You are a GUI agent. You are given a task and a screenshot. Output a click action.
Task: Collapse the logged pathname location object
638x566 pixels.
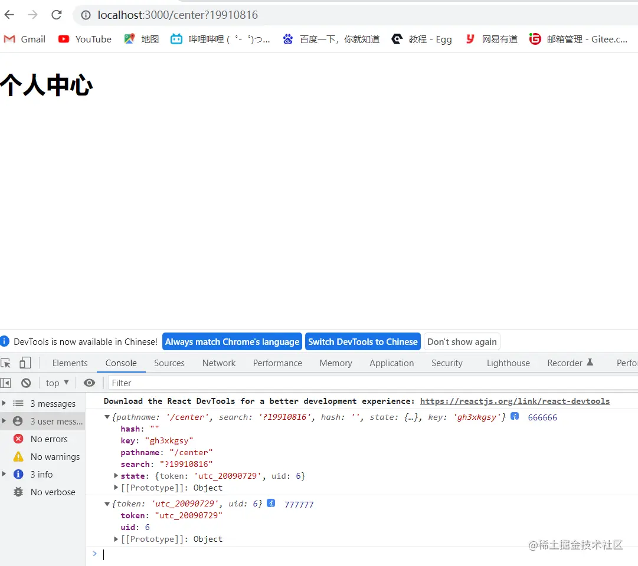[x=107, y=417]
